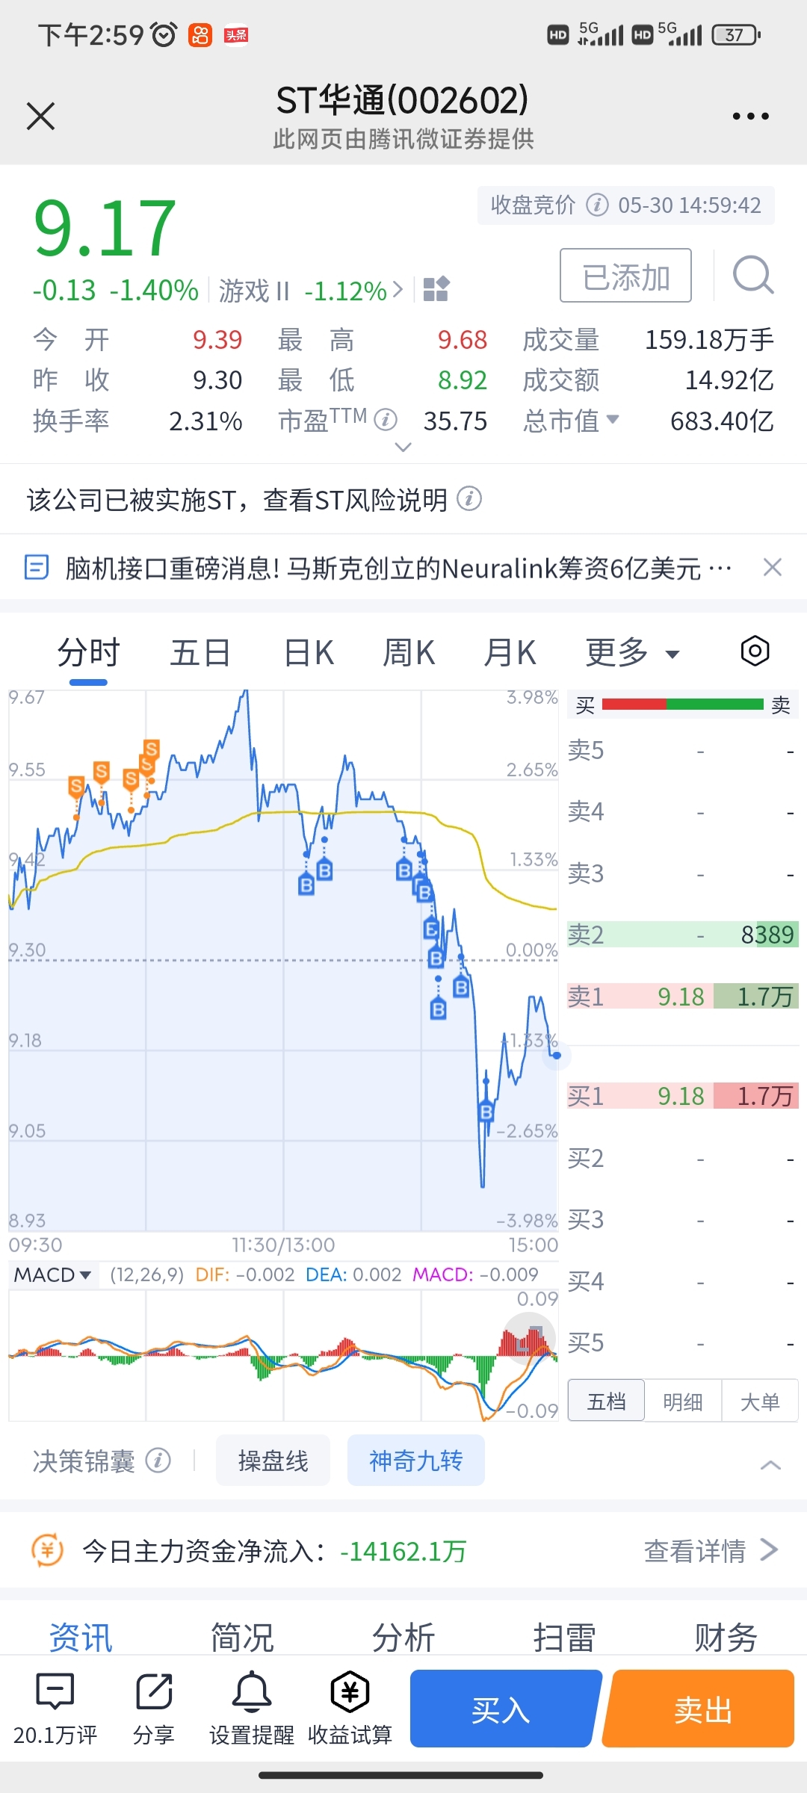Tap the red-green buy/sell ratio bar
Image resolution: width=807 pixels, height=1793 pixels.
pyautogui.click(x=682, y=704)
